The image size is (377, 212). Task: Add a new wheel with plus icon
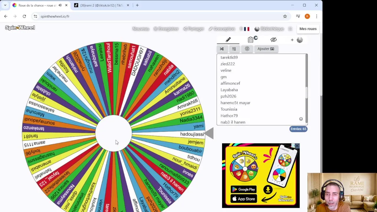click(x=292, y=40)
